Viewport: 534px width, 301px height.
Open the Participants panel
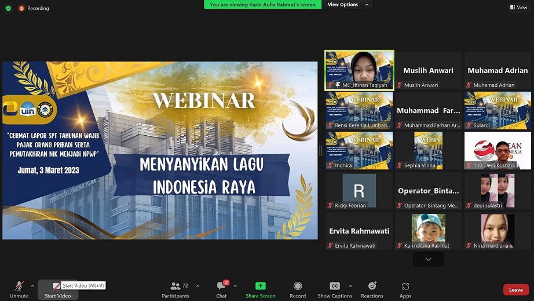pos(175,289)
